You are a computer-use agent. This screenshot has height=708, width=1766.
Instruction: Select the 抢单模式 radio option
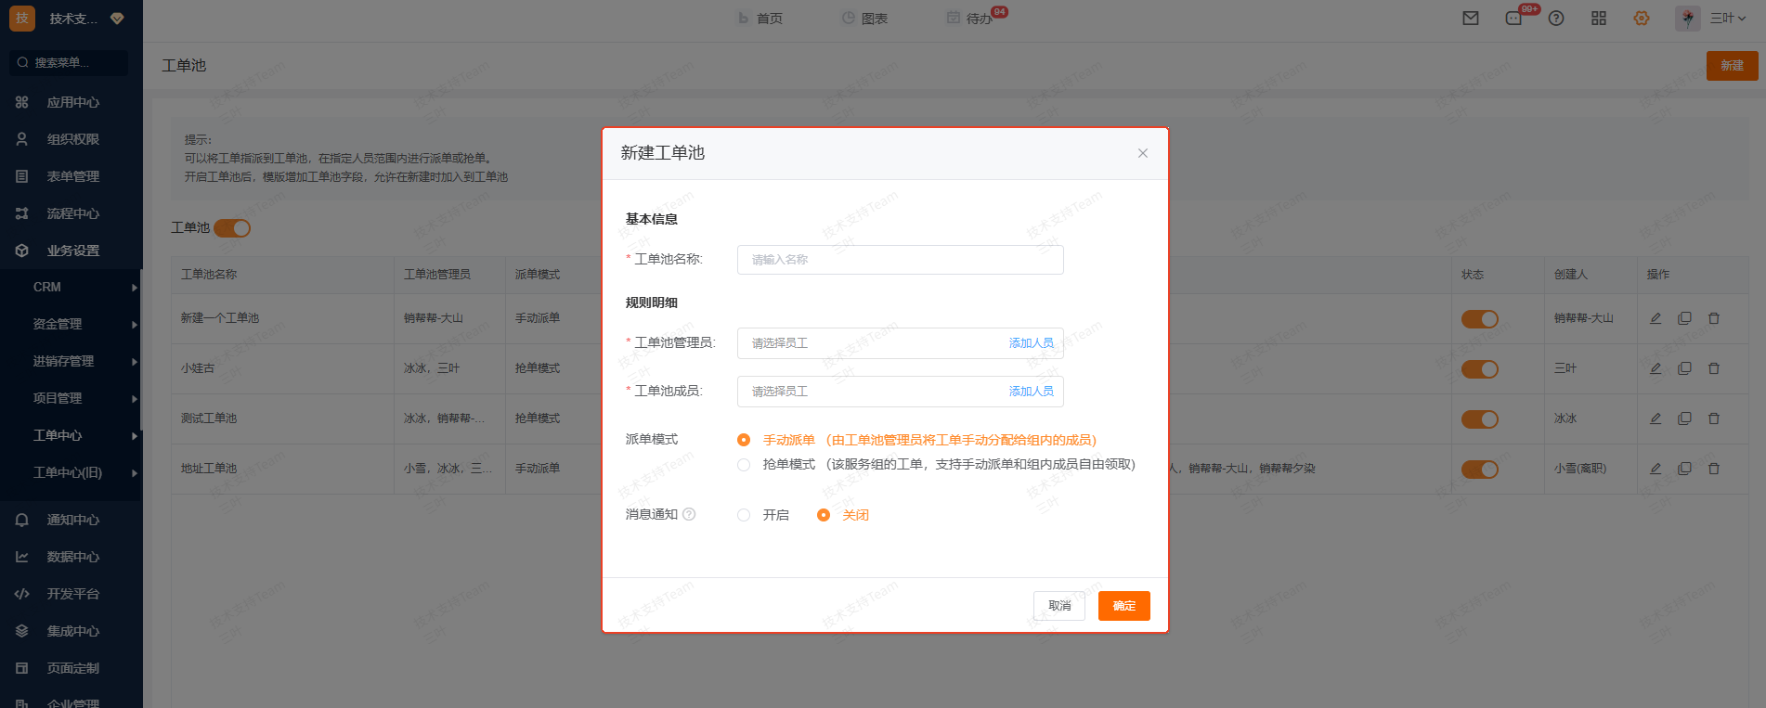tap(744, 465)
